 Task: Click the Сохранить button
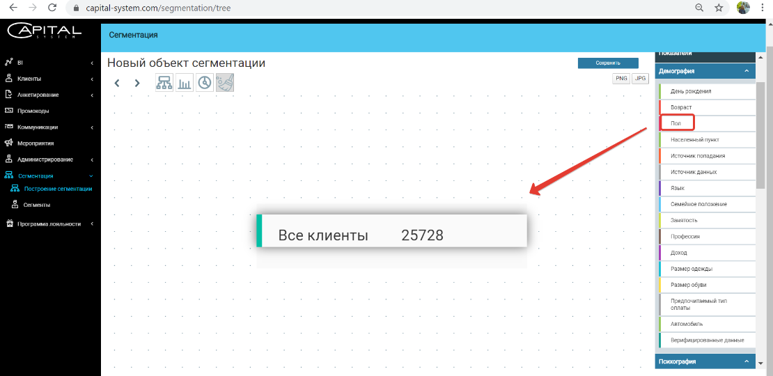click(608, 63)
